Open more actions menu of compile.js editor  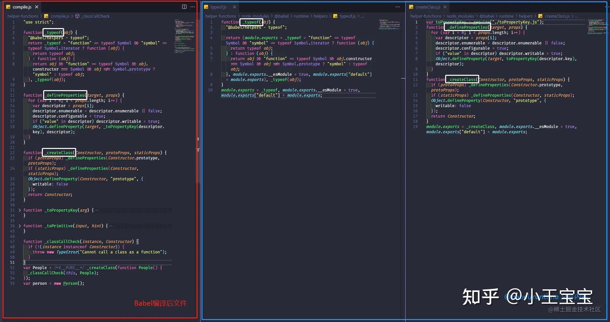point(193,7)
